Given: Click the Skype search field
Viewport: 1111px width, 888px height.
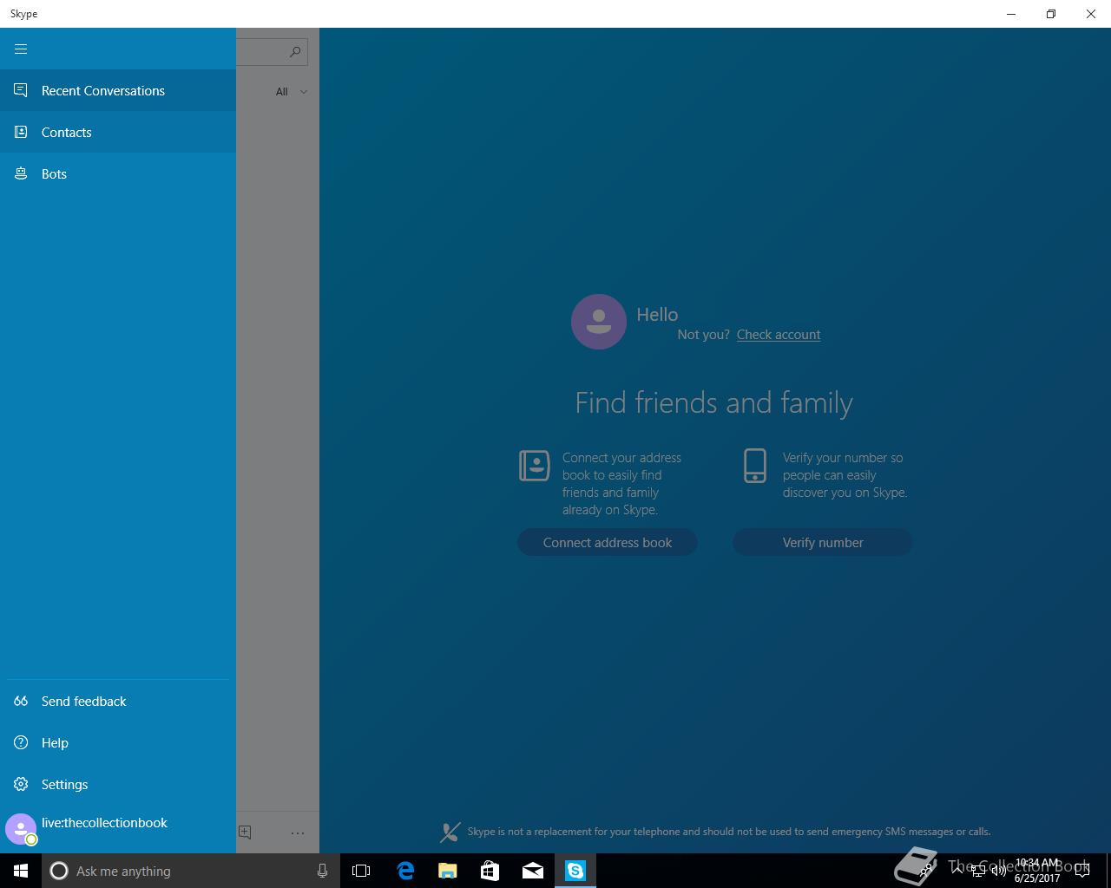Looking at the screenshot, I should click(272, 52).
